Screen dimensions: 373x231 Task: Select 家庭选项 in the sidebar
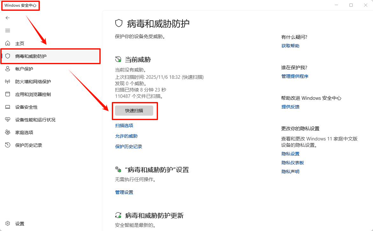click(25, 132)
